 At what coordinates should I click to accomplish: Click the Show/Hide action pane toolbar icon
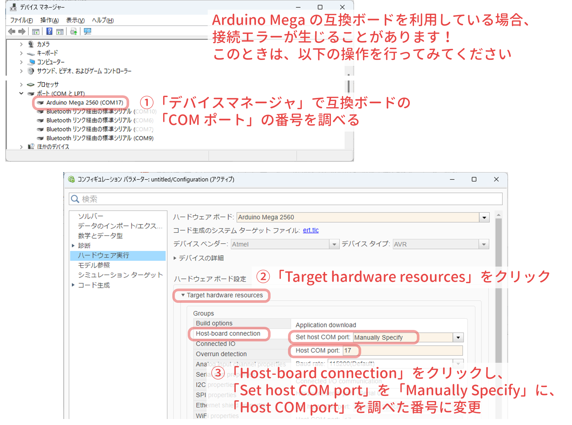pos(60,31)
